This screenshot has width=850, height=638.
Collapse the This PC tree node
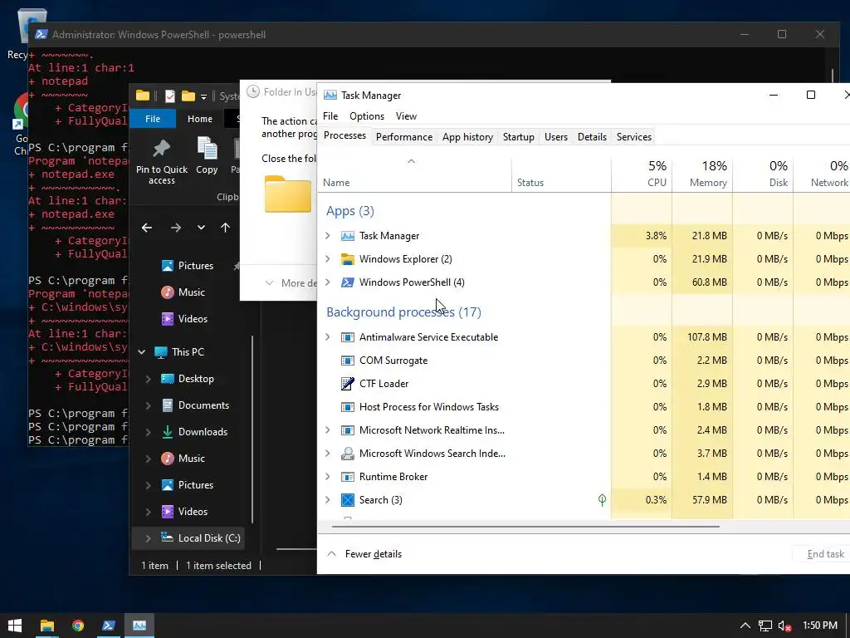coord(142,352)
